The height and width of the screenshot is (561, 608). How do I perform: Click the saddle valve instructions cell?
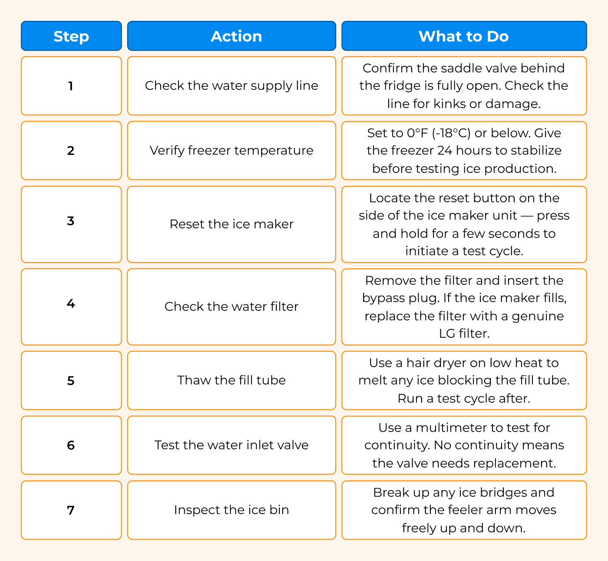[464, 86]
